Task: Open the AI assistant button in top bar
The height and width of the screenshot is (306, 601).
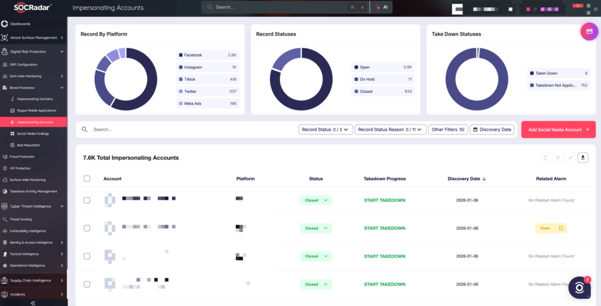Action: pos(382,7)
